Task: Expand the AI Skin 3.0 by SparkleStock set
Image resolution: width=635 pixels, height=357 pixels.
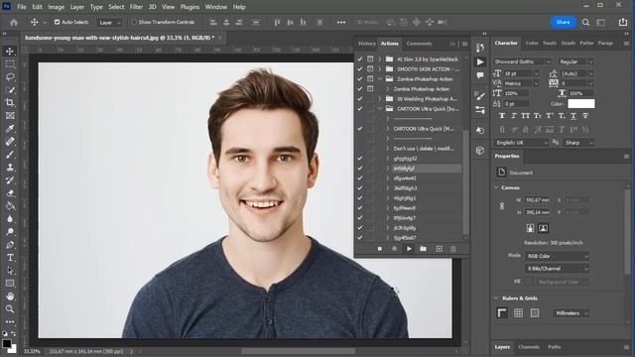Action: click(x=380, y=59)
